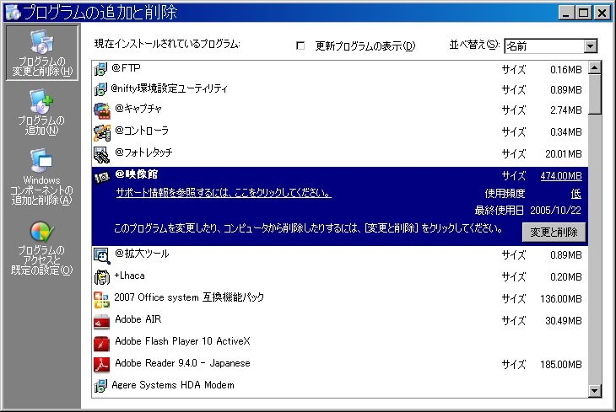This screenshot has height=412, width=616.
Task: Click the title bar program icon
Action: 14,13
